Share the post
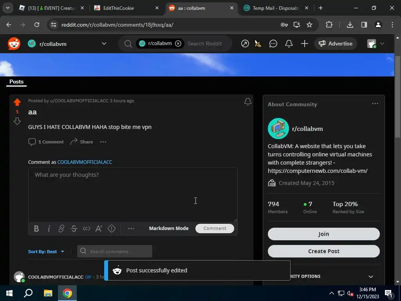Viewport: 401px width, 301px height. [81, 142]
